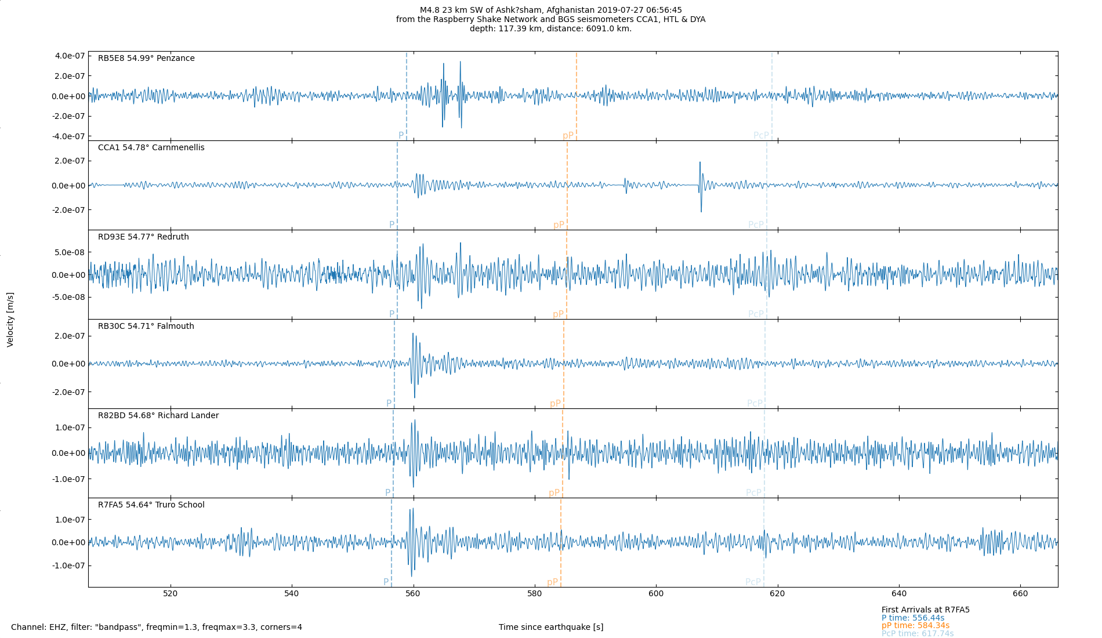The height and width of the screenshot is (638, 1102).
Task: Click the "Velocity [m/s]" y-axis label
Action: 10,320
